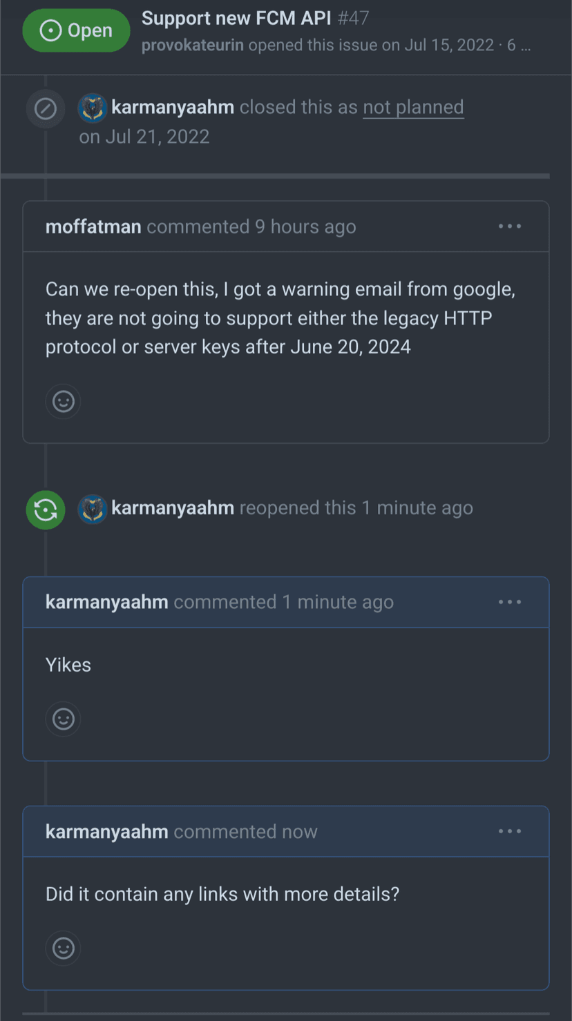
Task: Click karmanyaahm's avatar next to the closed event
Action: (92, 107)
